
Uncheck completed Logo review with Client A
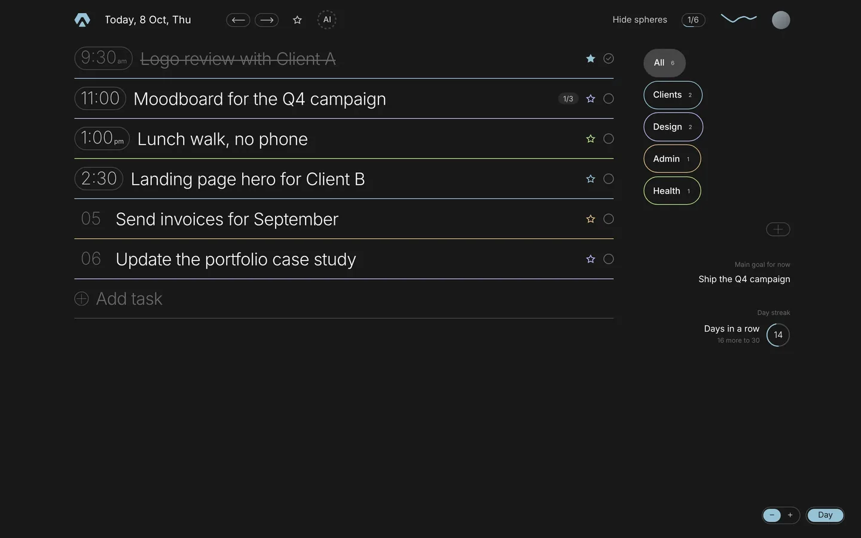pyautogui.click(x=609, y=59)
